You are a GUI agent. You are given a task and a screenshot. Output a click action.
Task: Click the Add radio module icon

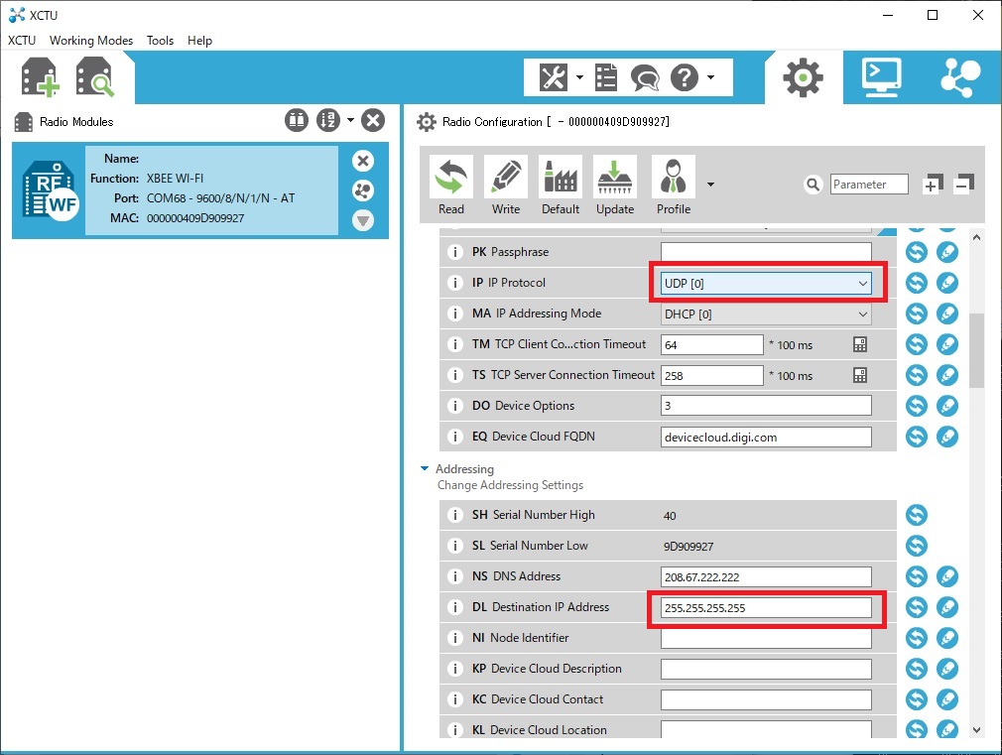42,77
